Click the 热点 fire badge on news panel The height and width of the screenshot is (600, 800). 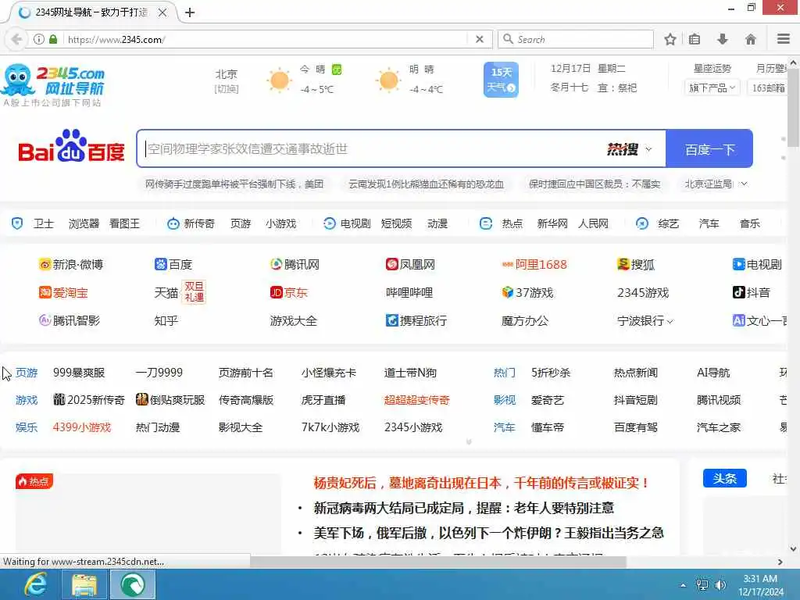34,481
